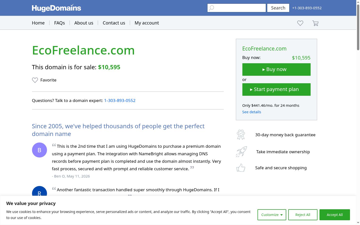Click the scrollbar up arrow
This screenshot has width=360, height=225.
coord(358,2)
